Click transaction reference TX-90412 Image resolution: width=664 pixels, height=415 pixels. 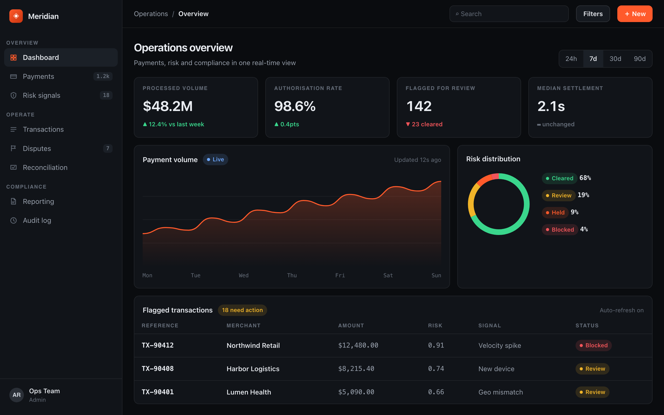(x=157, y=345)
